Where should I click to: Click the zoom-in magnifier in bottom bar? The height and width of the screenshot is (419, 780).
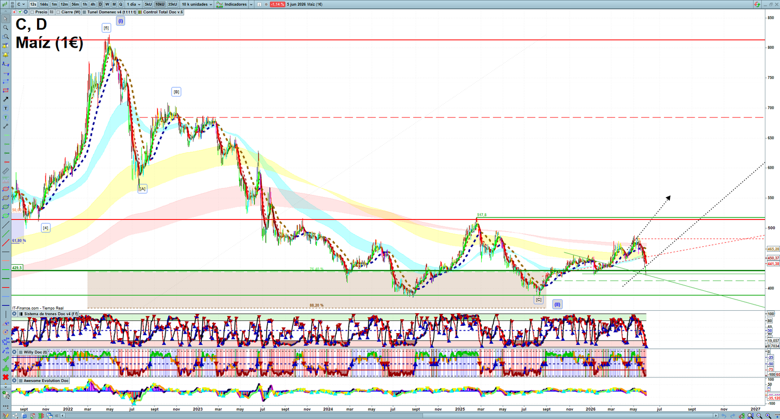(768, 416)
